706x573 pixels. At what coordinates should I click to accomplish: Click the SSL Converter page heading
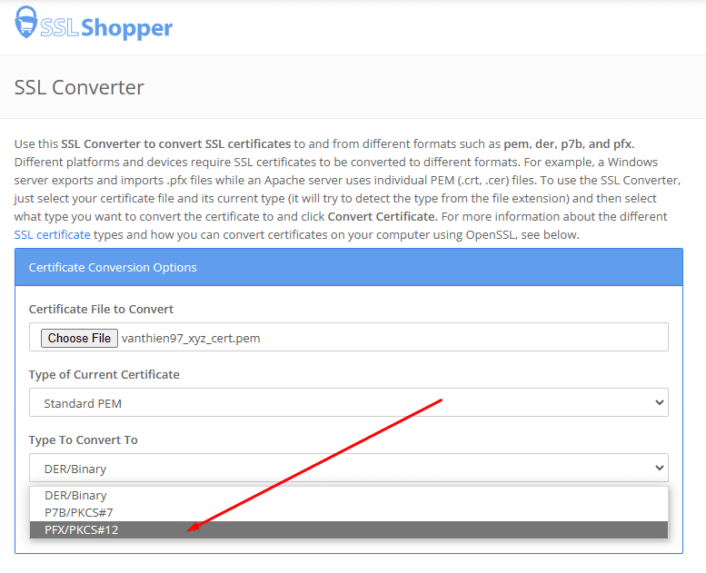[x=79, y=87]
